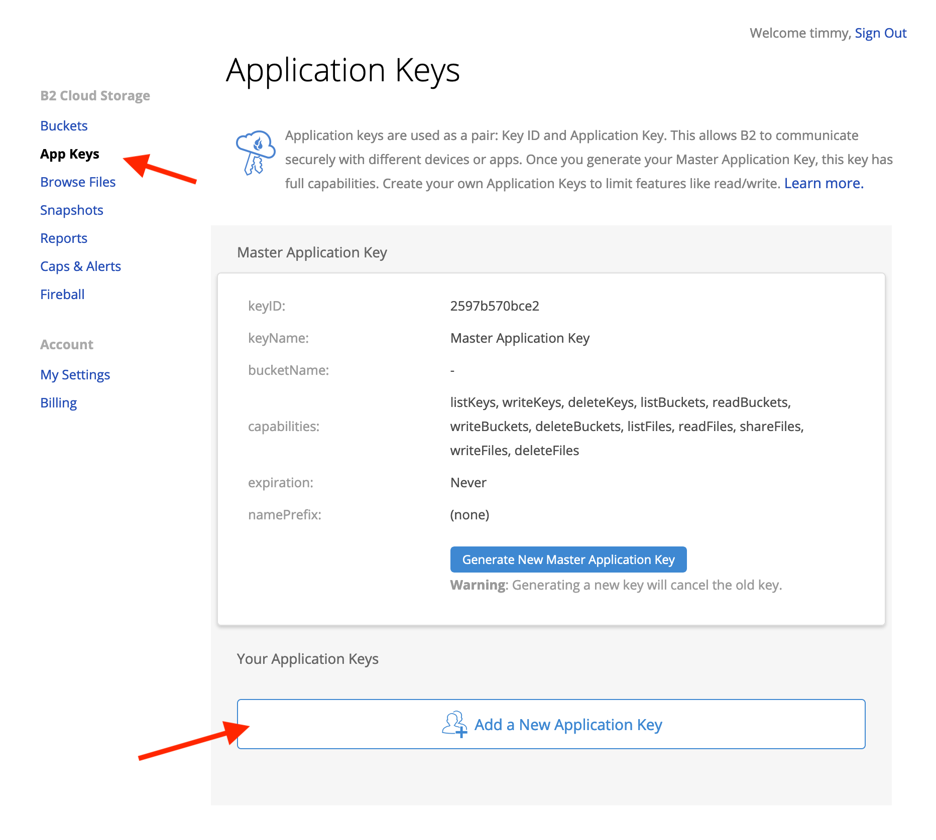Open the Reports section

coord(64,238)
